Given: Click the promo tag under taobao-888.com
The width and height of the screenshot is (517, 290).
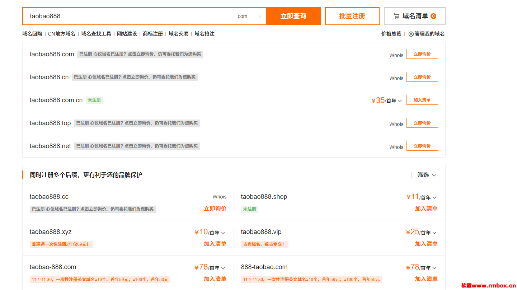Looking at the screenshot, I should click(100, 280).
